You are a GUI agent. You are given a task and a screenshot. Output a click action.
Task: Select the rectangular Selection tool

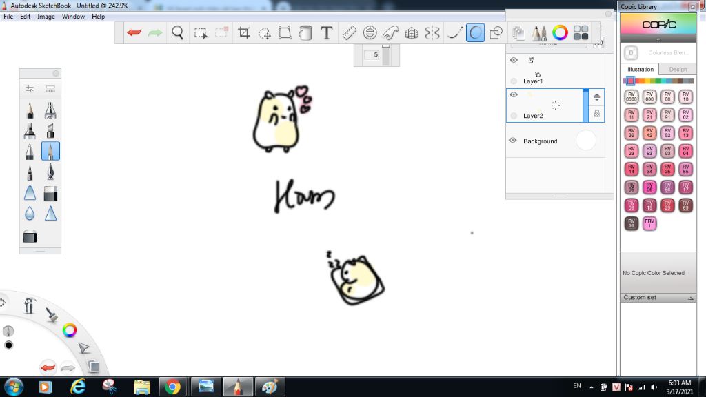pyautogui.click(x=201, y=33)
